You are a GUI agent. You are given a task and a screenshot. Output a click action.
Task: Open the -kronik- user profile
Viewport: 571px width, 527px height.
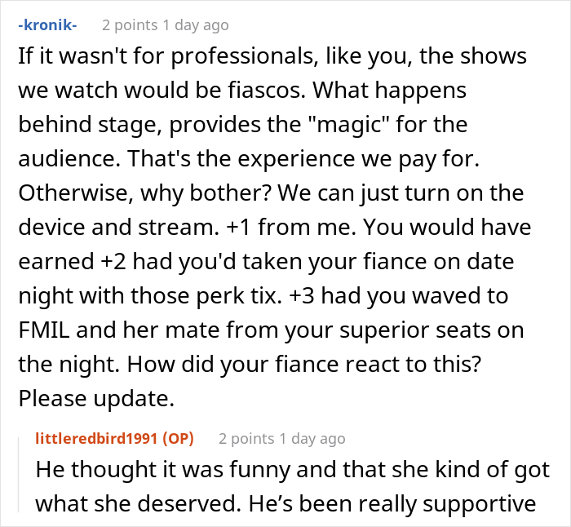pos(47,24)
